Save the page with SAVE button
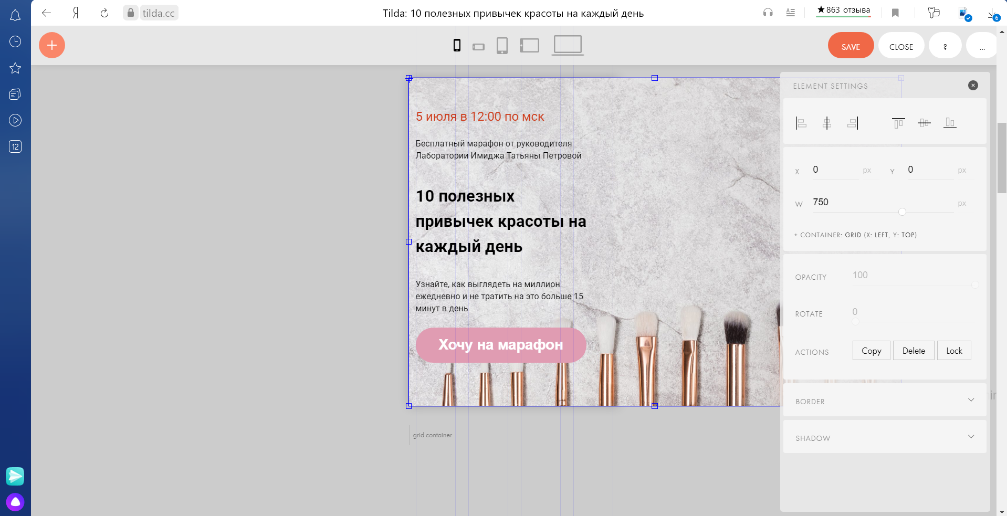The image size is (1007, 516). 851,46
